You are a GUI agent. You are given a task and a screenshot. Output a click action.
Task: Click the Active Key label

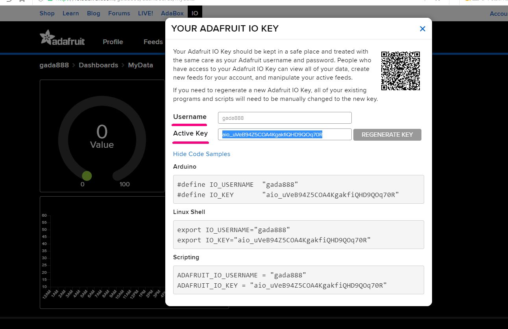(190, 133)
